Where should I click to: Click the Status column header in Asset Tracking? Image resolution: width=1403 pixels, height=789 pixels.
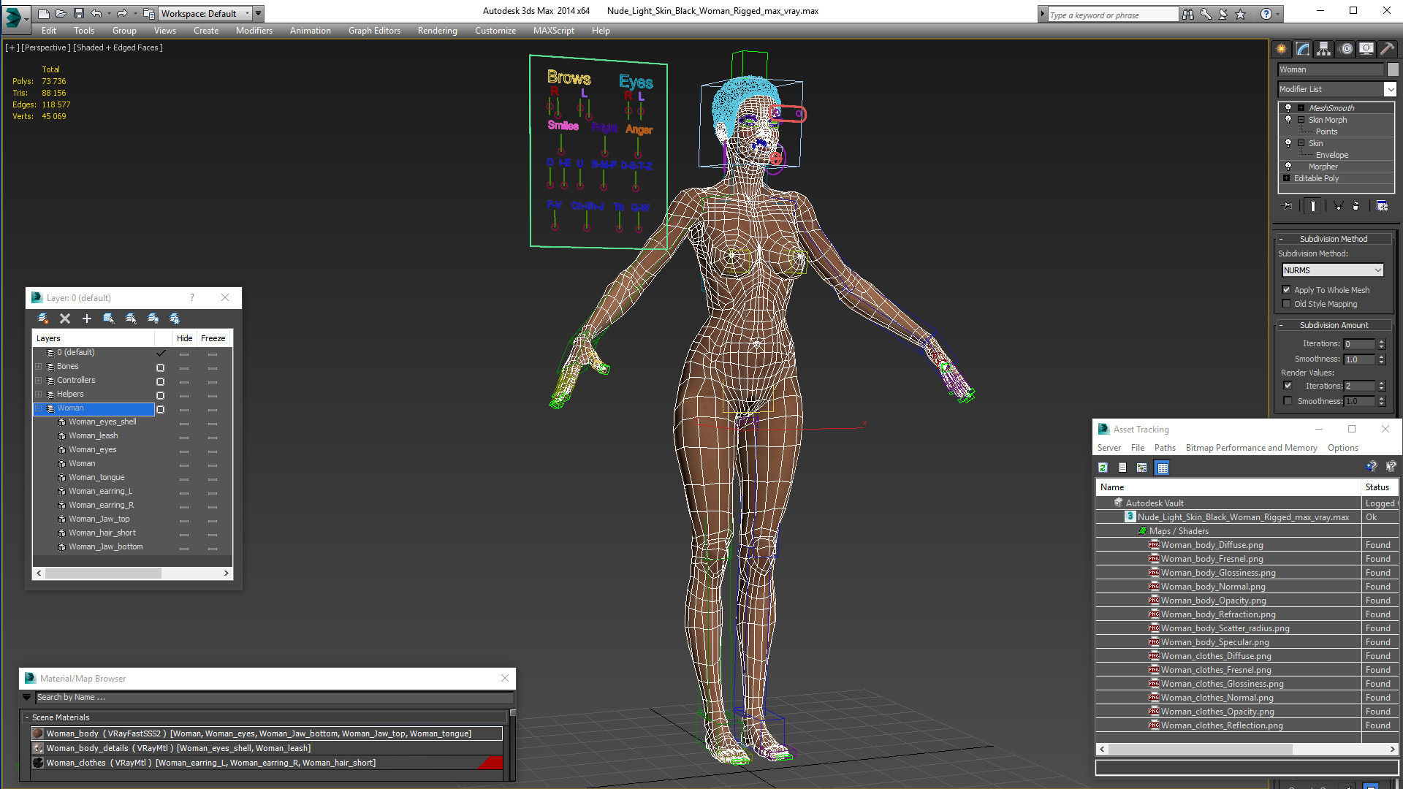point(1380,487)
